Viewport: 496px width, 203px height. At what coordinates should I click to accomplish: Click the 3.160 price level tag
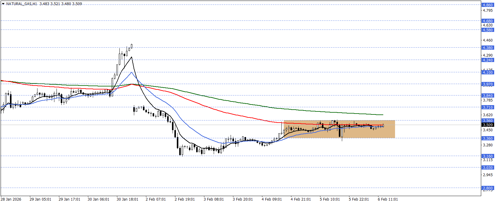[487, 156]
